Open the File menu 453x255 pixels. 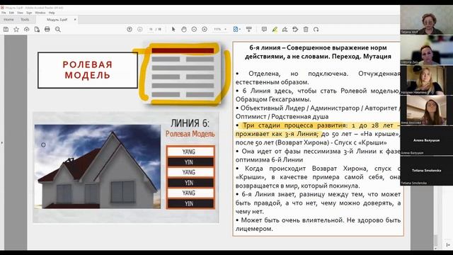click(x=4, y=13)
